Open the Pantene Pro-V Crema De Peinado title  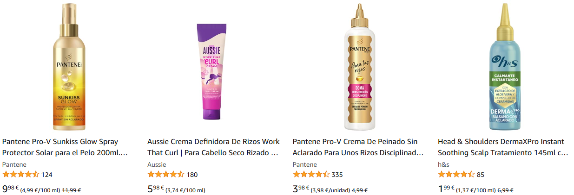(358, 147)
